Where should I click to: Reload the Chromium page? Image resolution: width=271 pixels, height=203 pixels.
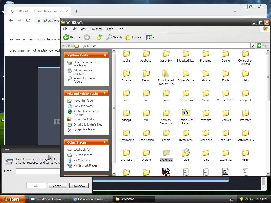(x=28, y=20)
